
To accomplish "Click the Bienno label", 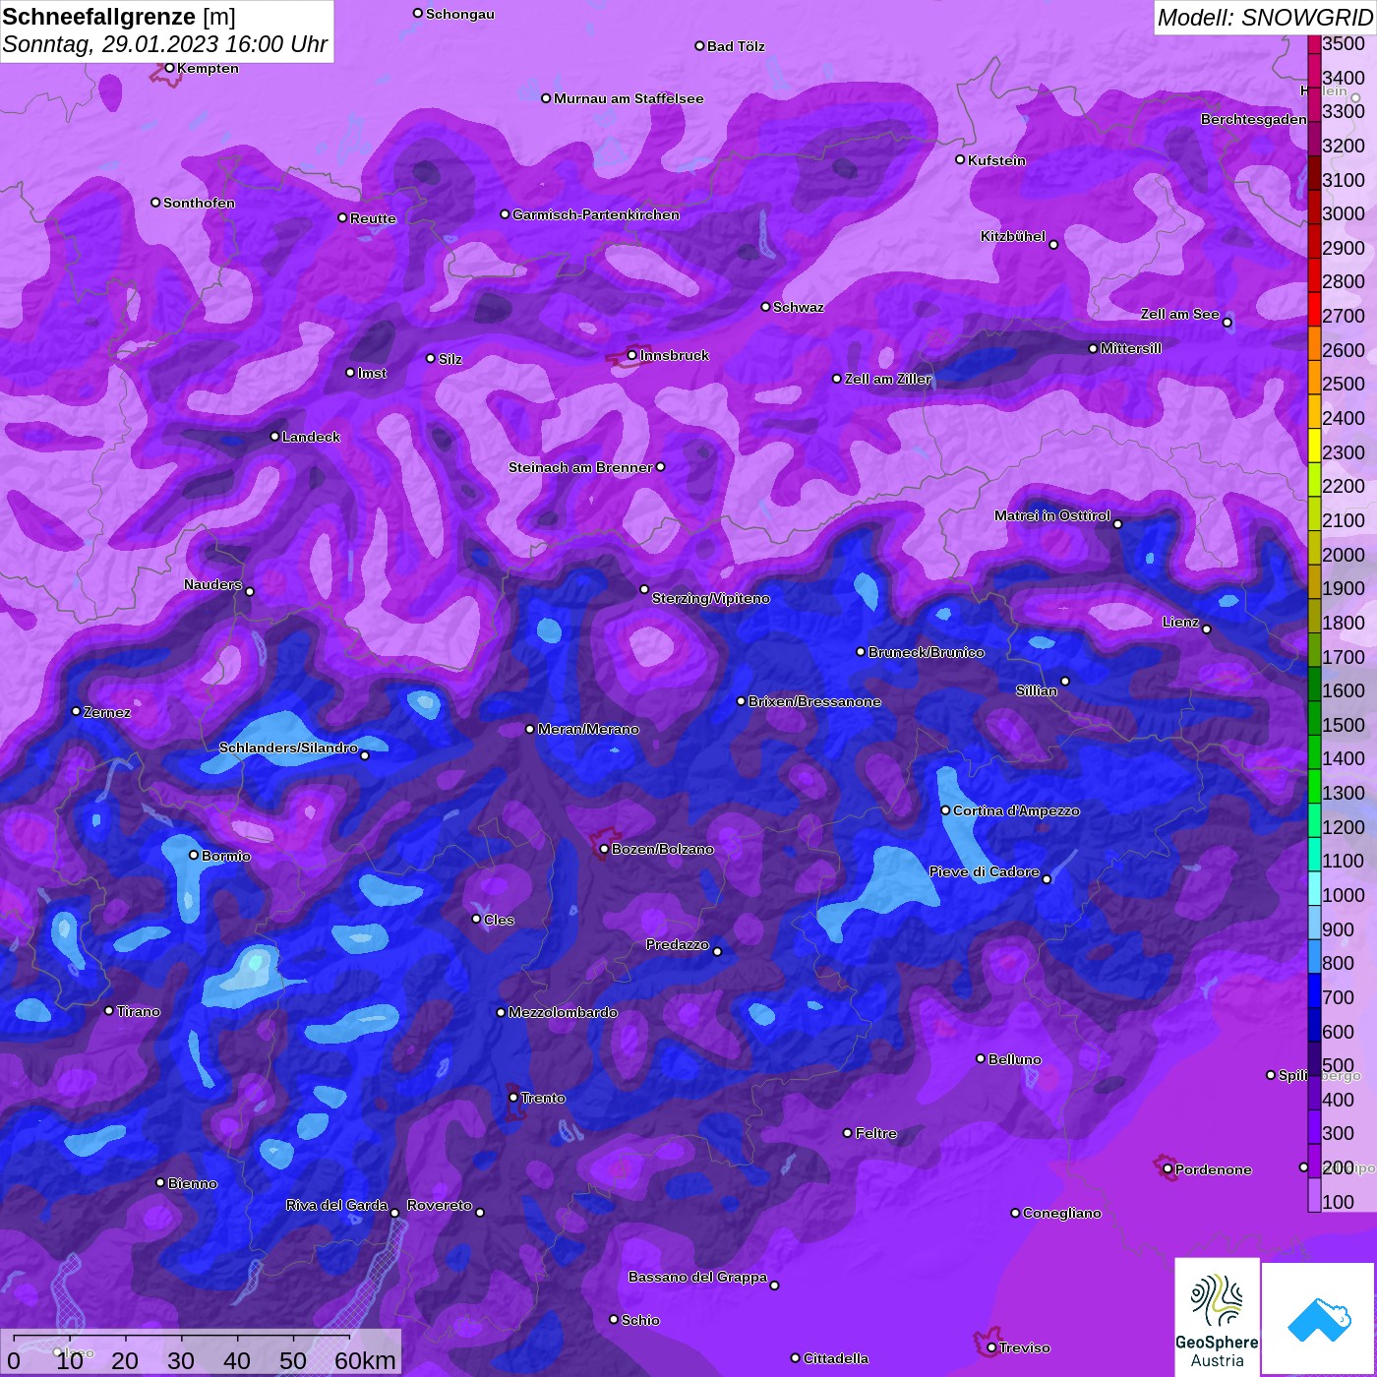I will click(193, 1183).
